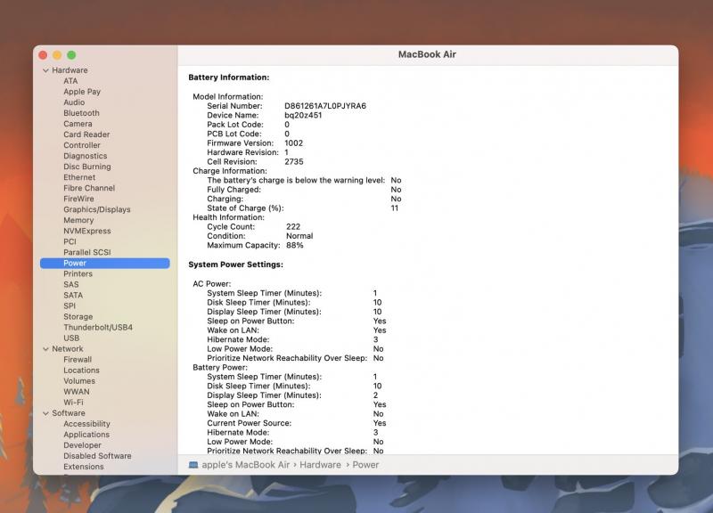This screenshot has width=713, height=513.
Task: Click Firmware Version value 1002
Action: [x=294, y=143]
